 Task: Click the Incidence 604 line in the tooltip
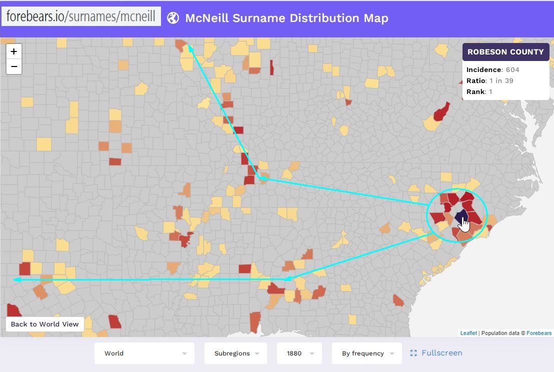pos(492,70)
